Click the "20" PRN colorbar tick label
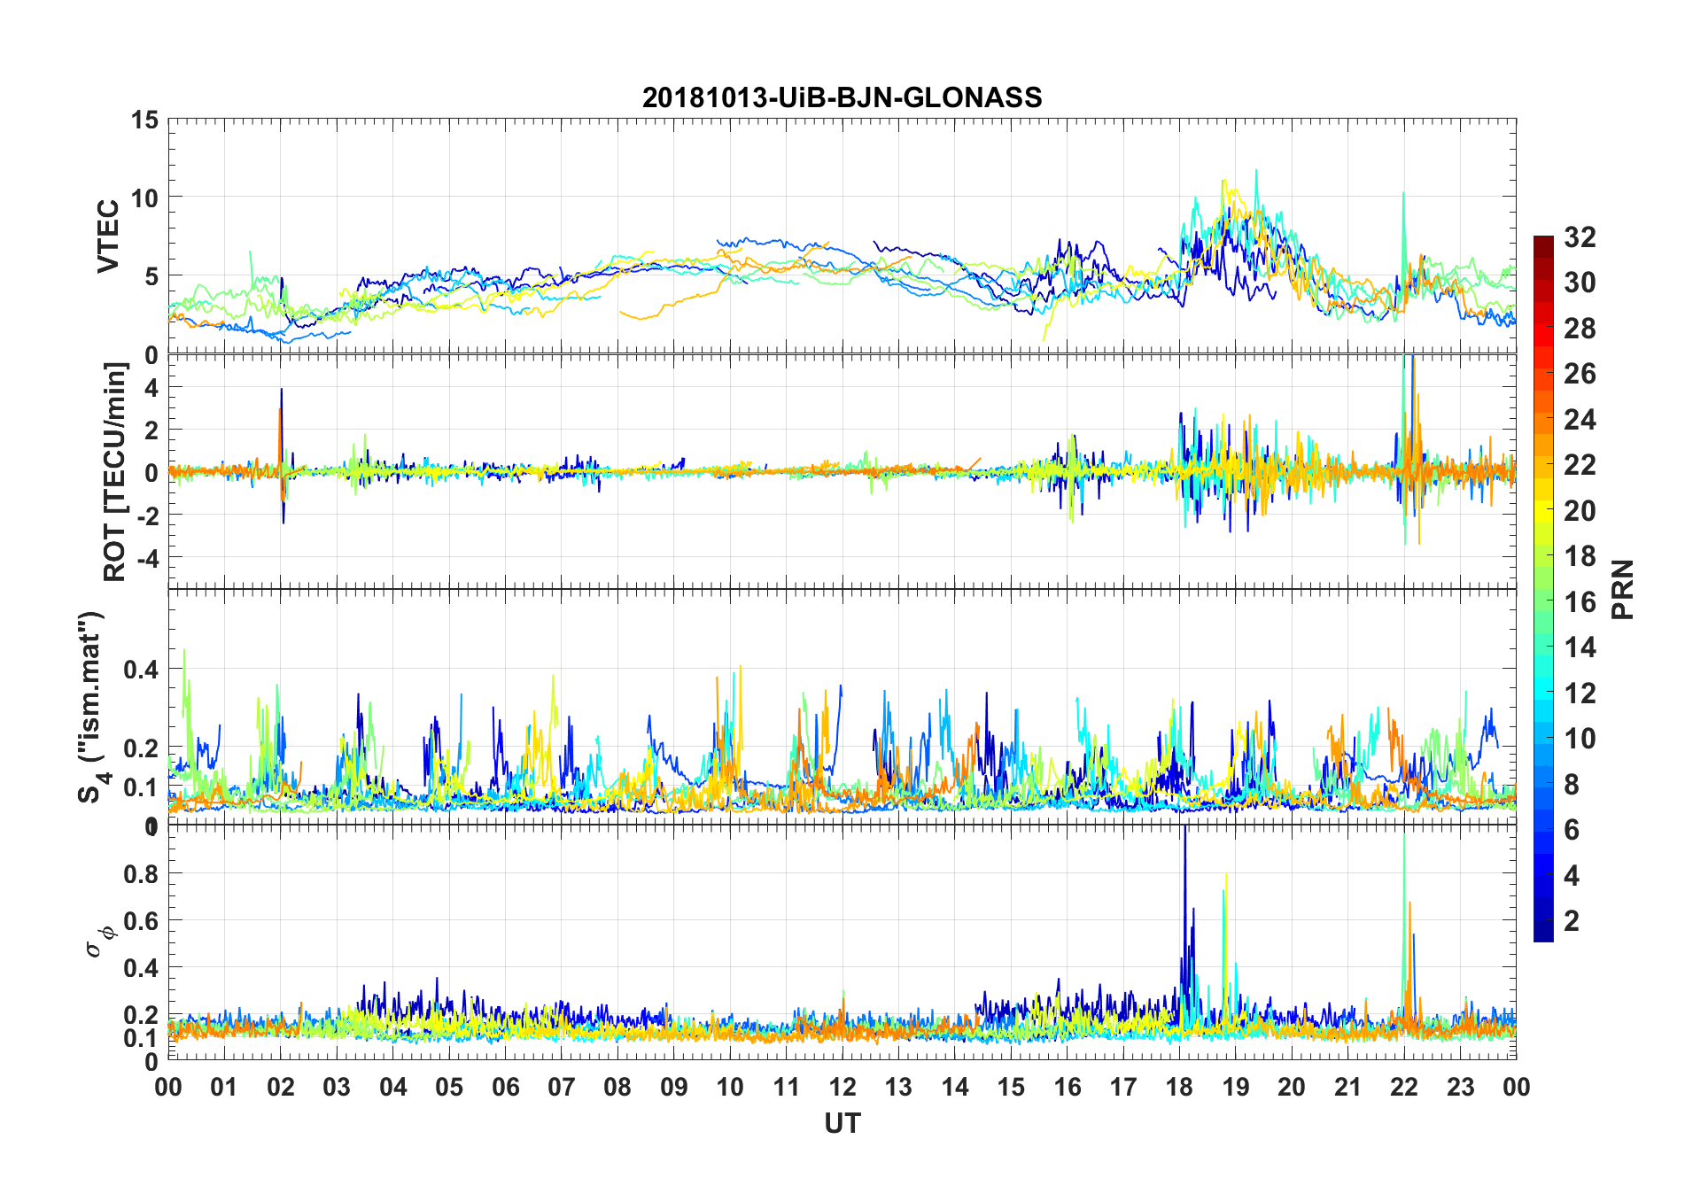This screenshot has width=1685, height=1178. (x=1580, y=511)
